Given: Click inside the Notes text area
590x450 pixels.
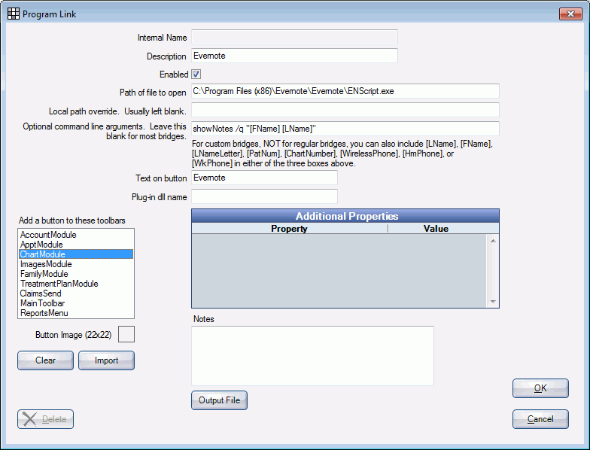Looking at the screenshot, I should pyautogui.click(x=313, y=356).
